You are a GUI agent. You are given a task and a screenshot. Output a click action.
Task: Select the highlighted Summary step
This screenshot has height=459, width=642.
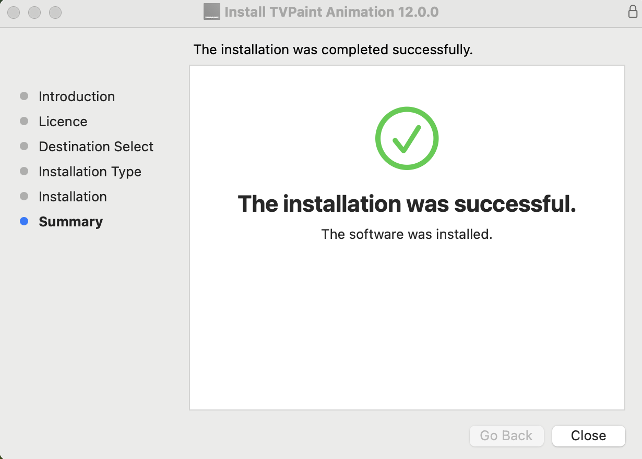click(x=70, y=221)
